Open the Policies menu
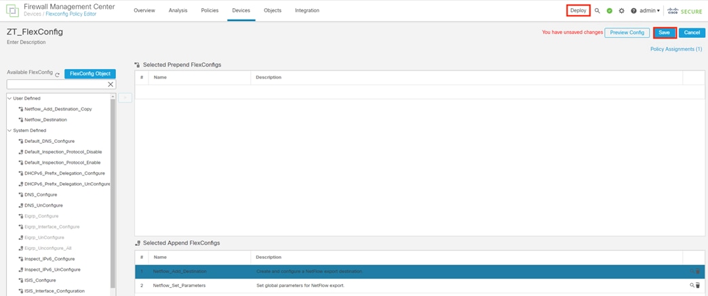708x296 pixels. pos(210,10)
